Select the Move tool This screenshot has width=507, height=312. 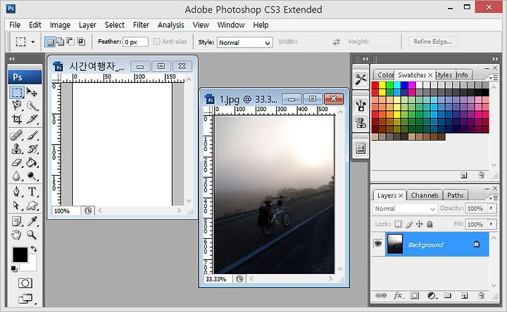click(x=32, y=93)
